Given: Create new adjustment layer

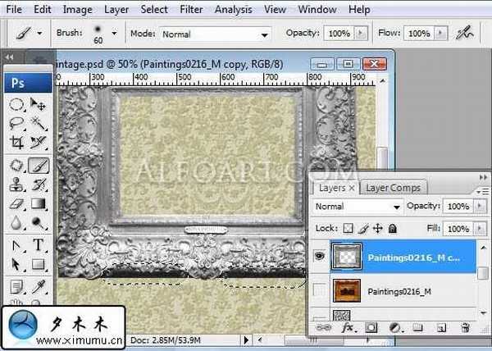Looking at the screenshot, I should (395, 328).
